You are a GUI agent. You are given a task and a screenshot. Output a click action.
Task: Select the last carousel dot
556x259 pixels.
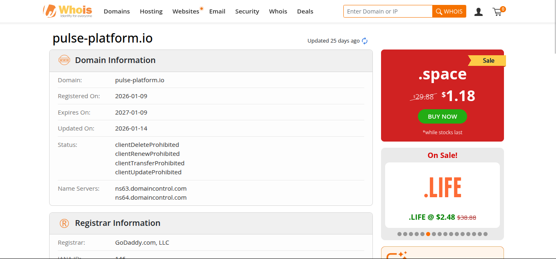pyautogui.click(x=486, y=234)
